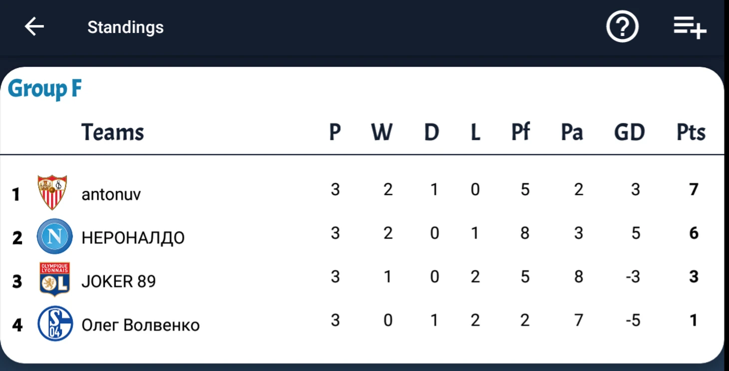
Task: Select the Pf column header
Action: click(x=520, y=132)
